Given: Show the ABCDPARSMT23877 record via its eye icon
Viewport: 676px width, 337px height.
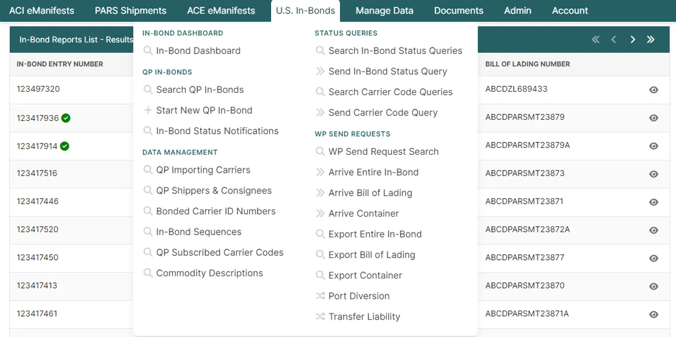Looking at the screenshot, I should pos(653,257).
